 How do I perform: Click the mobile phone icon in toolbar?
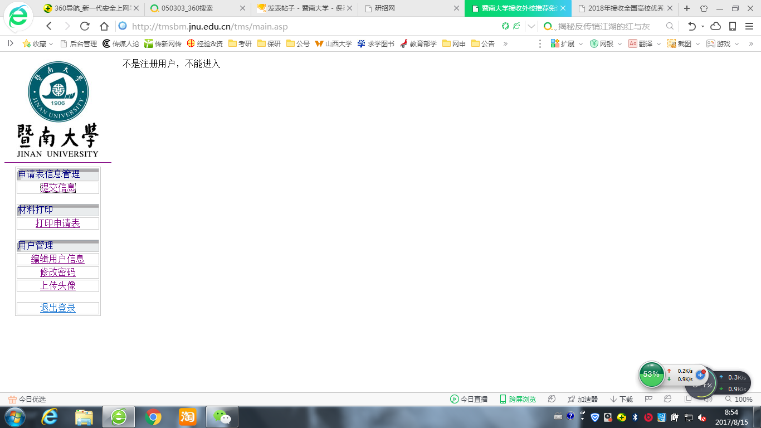click(x=733, y=26)
